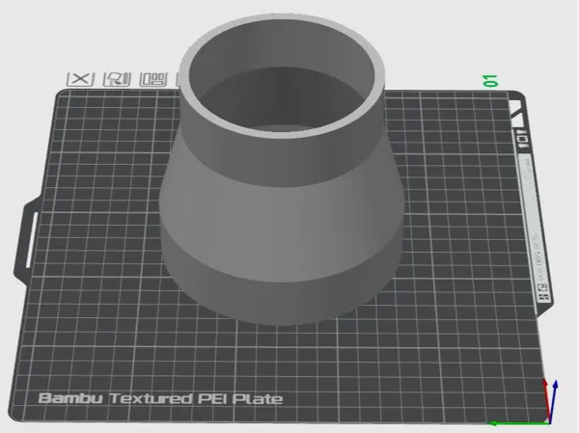Click the remove plate X icon
This screenshot has height=433, width=579.
point(80,79)
